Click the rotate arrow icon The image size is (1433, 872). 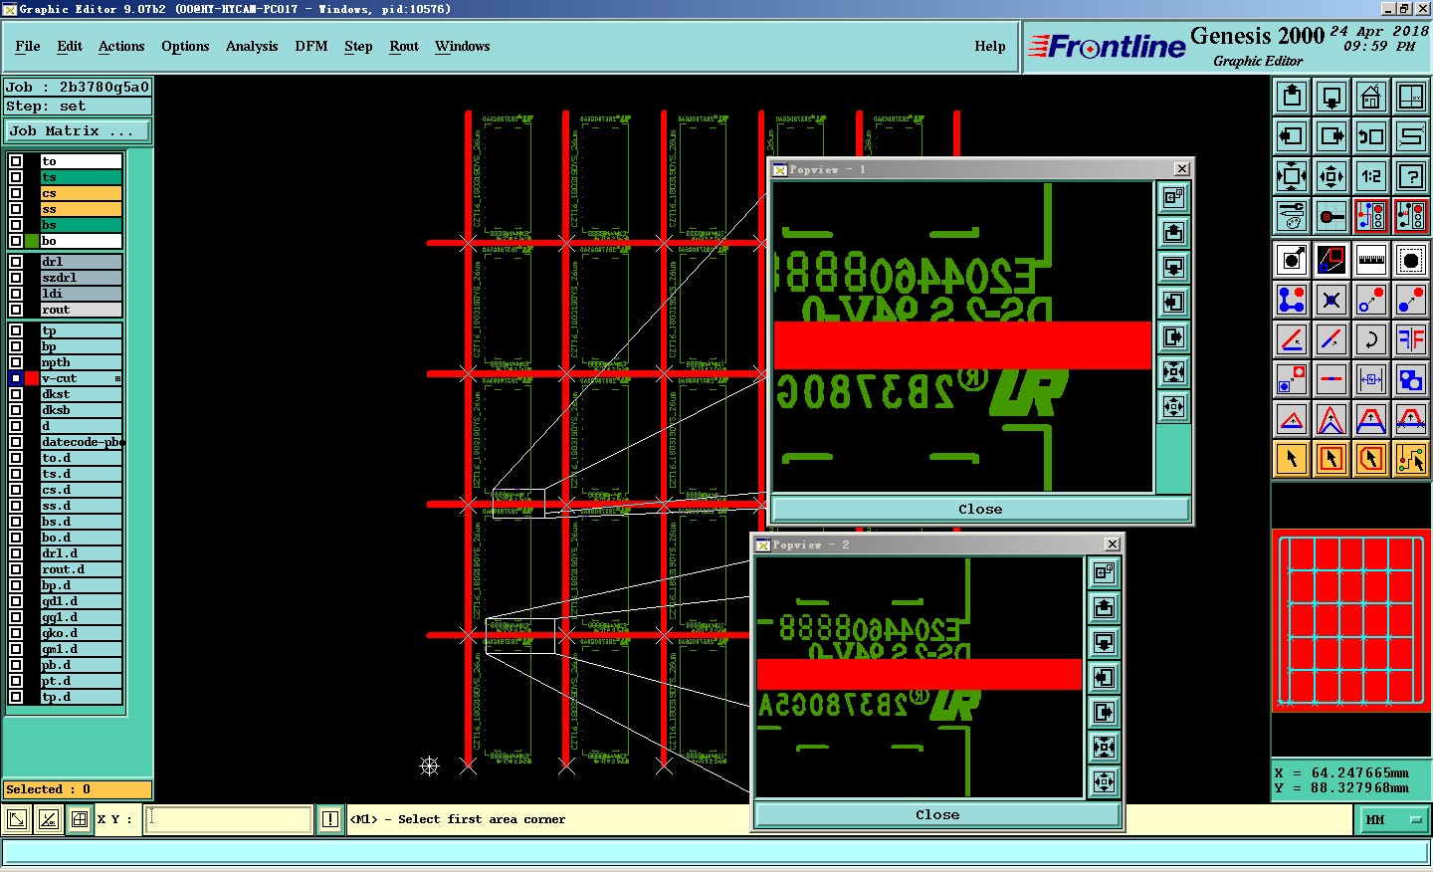coord(1371,339)
